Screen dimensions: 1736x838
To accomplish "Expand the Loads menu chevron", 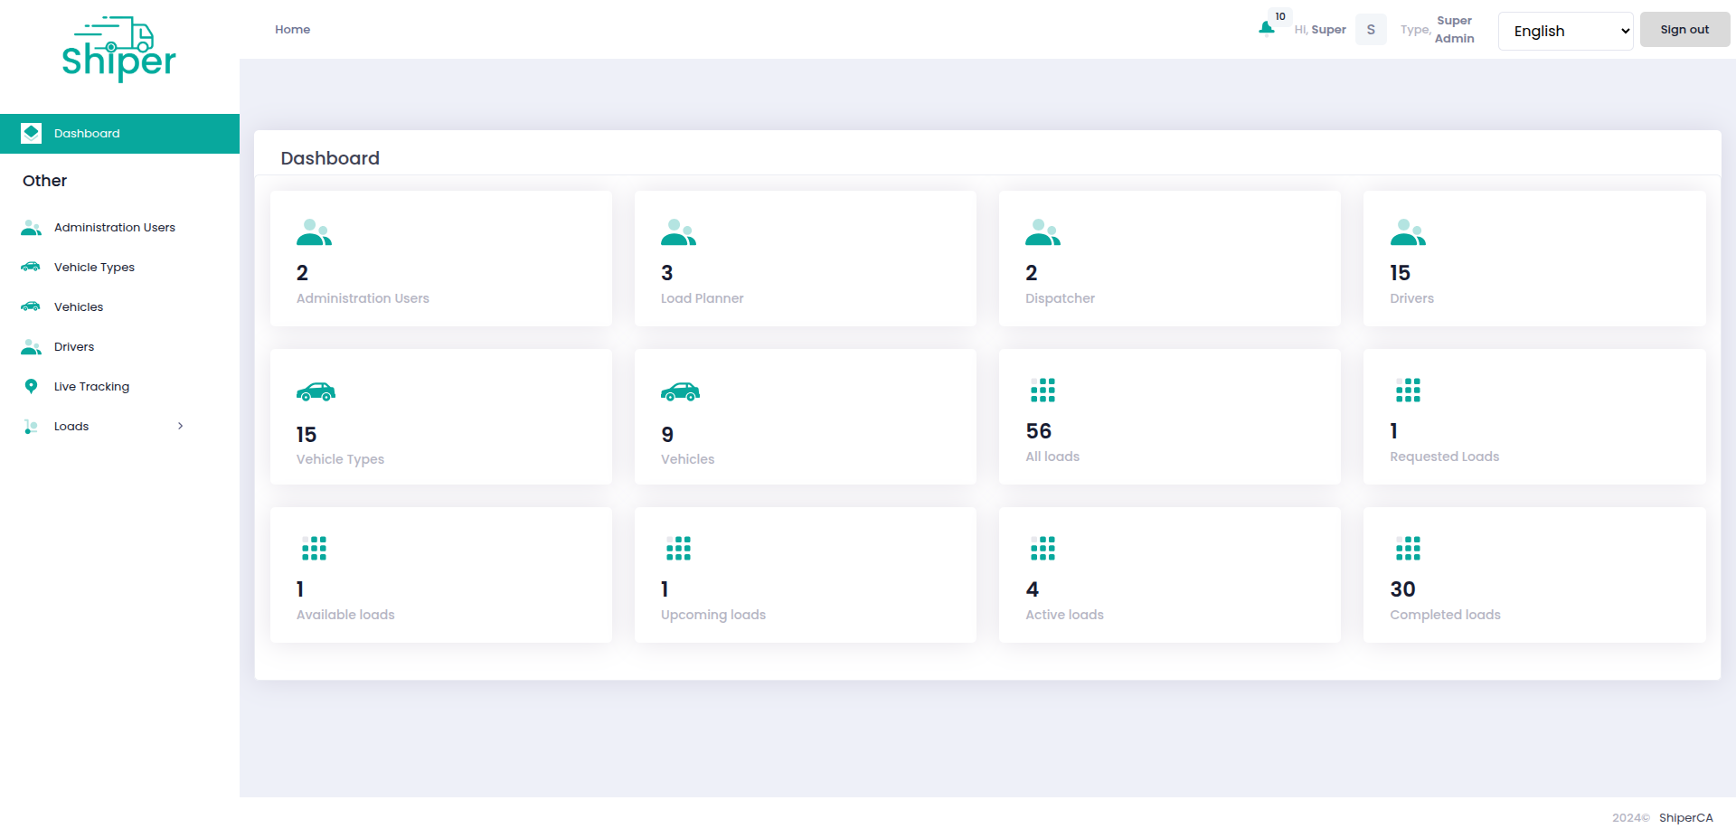I will coord(180,426).
